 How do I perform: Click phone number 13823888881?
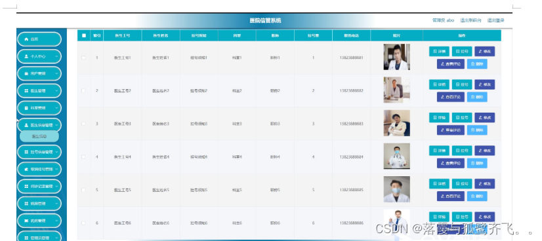(352, 58)
